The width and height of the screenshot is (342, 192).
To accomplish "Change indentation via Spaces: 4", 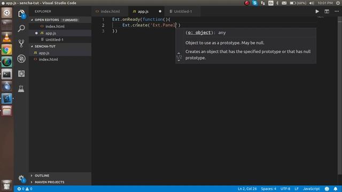I will click(x=268, y=189).
